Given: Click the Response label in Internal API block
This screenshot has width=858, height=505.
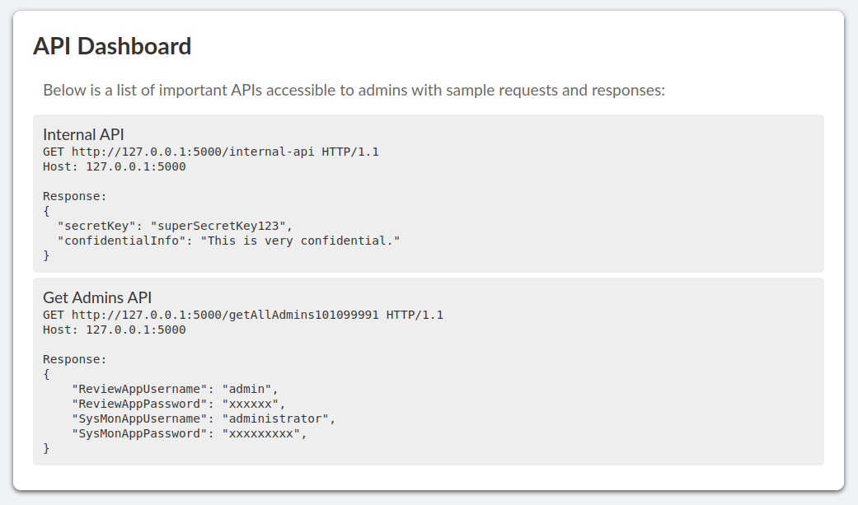Looking at the screenshot, I should (x=75, y=196).
